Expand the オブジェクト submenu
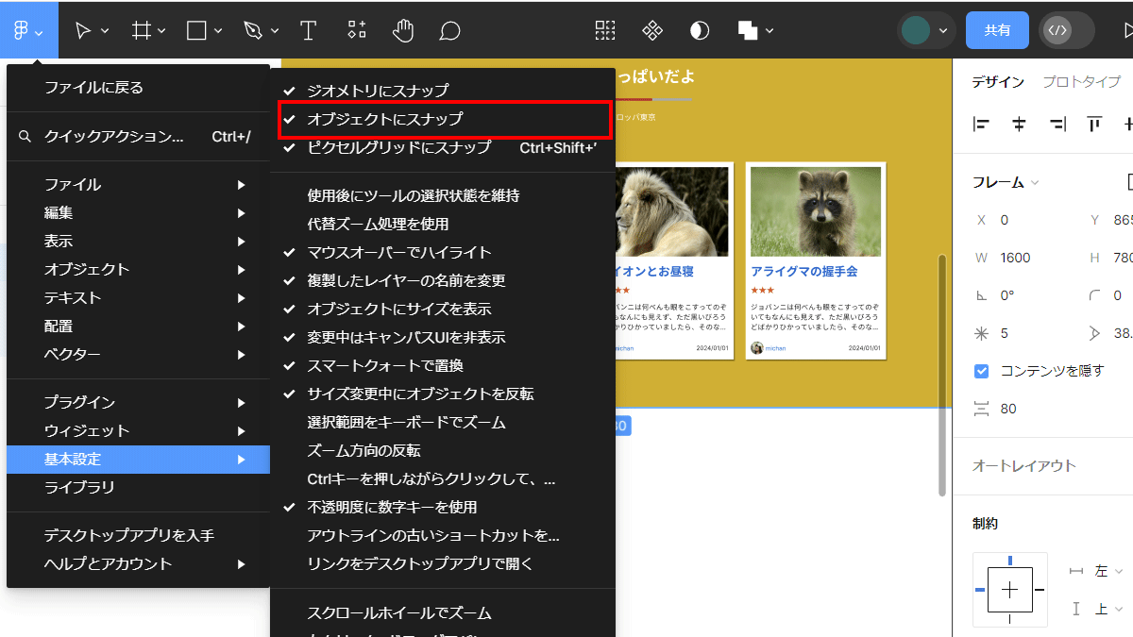This screenshot has width=1133, height=637. [139, 269]
